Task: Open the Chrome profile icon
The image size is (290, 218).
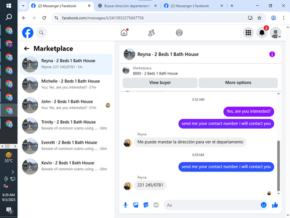Action: [x=273, y=18]
